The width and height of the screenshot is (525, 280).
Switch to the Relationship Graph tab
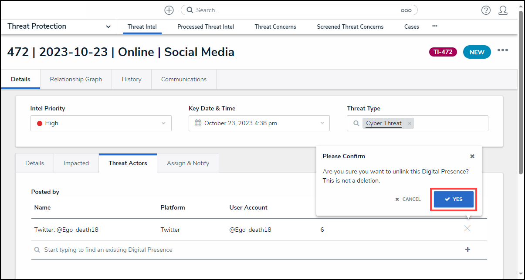click(x=76, y=80)
